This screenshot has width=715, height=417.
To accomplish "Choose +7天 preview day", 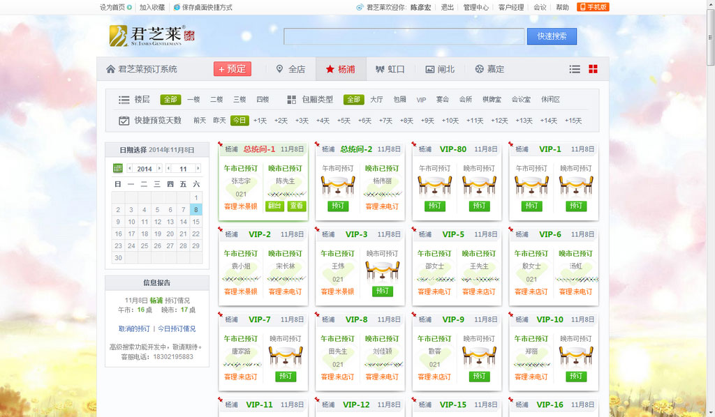I will point(385,121).
